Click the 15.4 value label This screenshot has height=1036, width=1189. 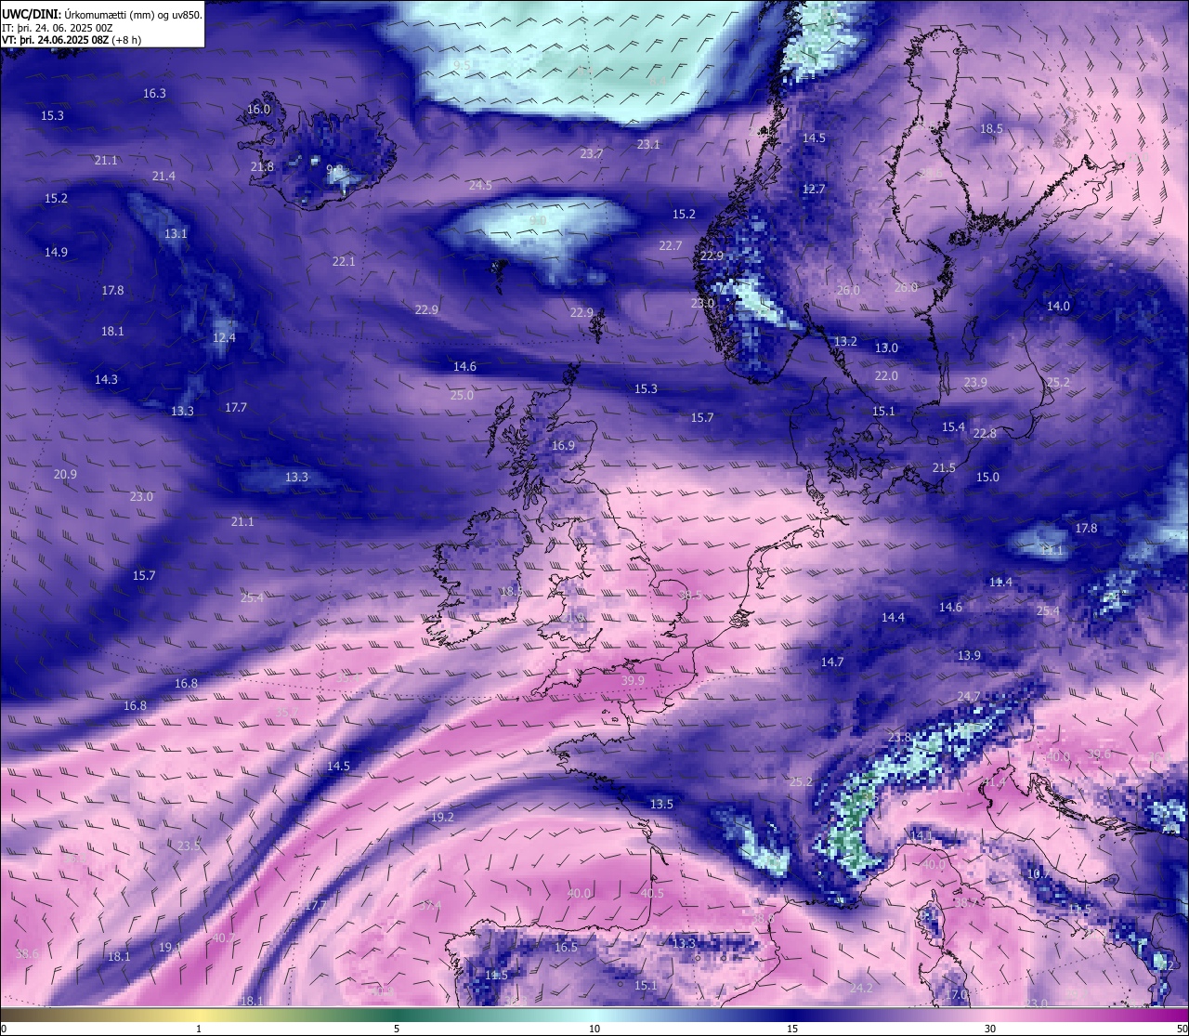(x=954, y=426)
